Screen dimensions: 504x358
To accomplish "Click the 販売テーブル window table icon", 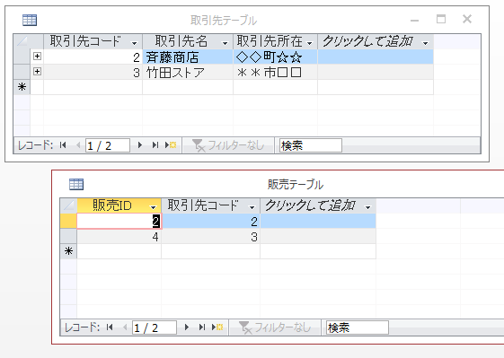I will [x=76, y=184].
